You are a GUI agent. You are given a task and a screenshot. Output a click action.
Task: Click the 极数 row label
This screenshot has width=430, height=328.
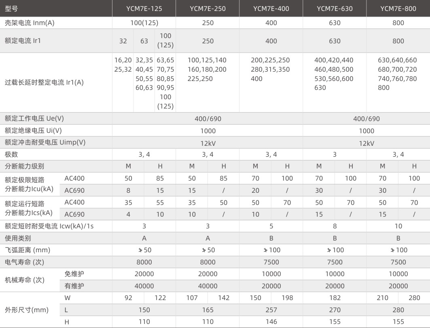point(11,154)
